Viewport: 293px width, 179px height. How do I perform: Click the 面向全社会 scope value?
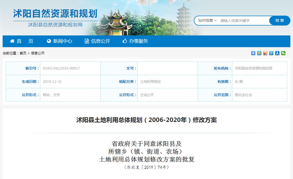pos(243,95)
